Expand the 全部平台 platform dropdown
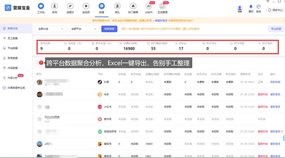285x158 pixels. (x=83, y=29)
